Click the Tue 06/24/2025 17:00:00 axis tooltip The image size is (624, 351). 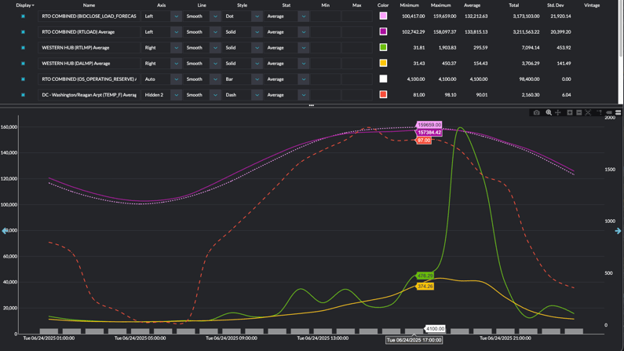[414, 340]
